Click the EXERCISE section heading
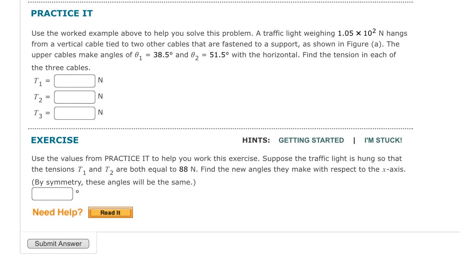Viewport: 460px width, 269px height. [55, 140]
